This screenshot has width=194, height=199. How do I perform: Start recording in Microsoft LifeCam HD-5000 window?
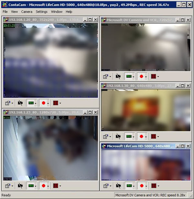coord(142,186)
